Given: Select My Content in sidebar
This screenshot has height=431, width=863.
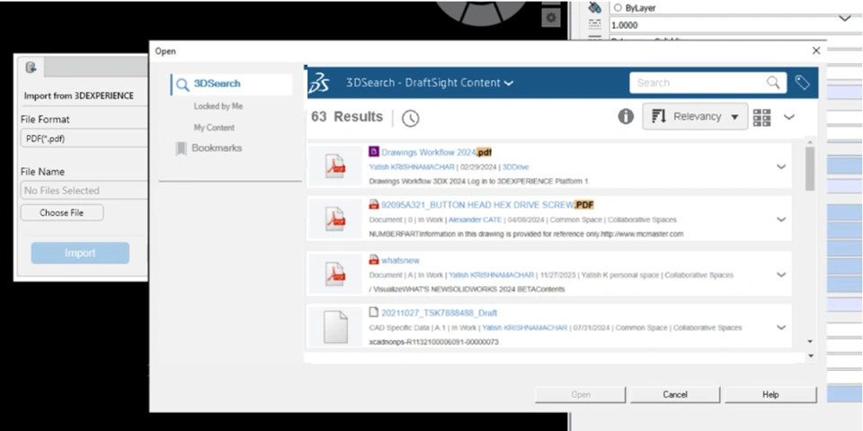Looking at the screenshot, I should [214, 128].
